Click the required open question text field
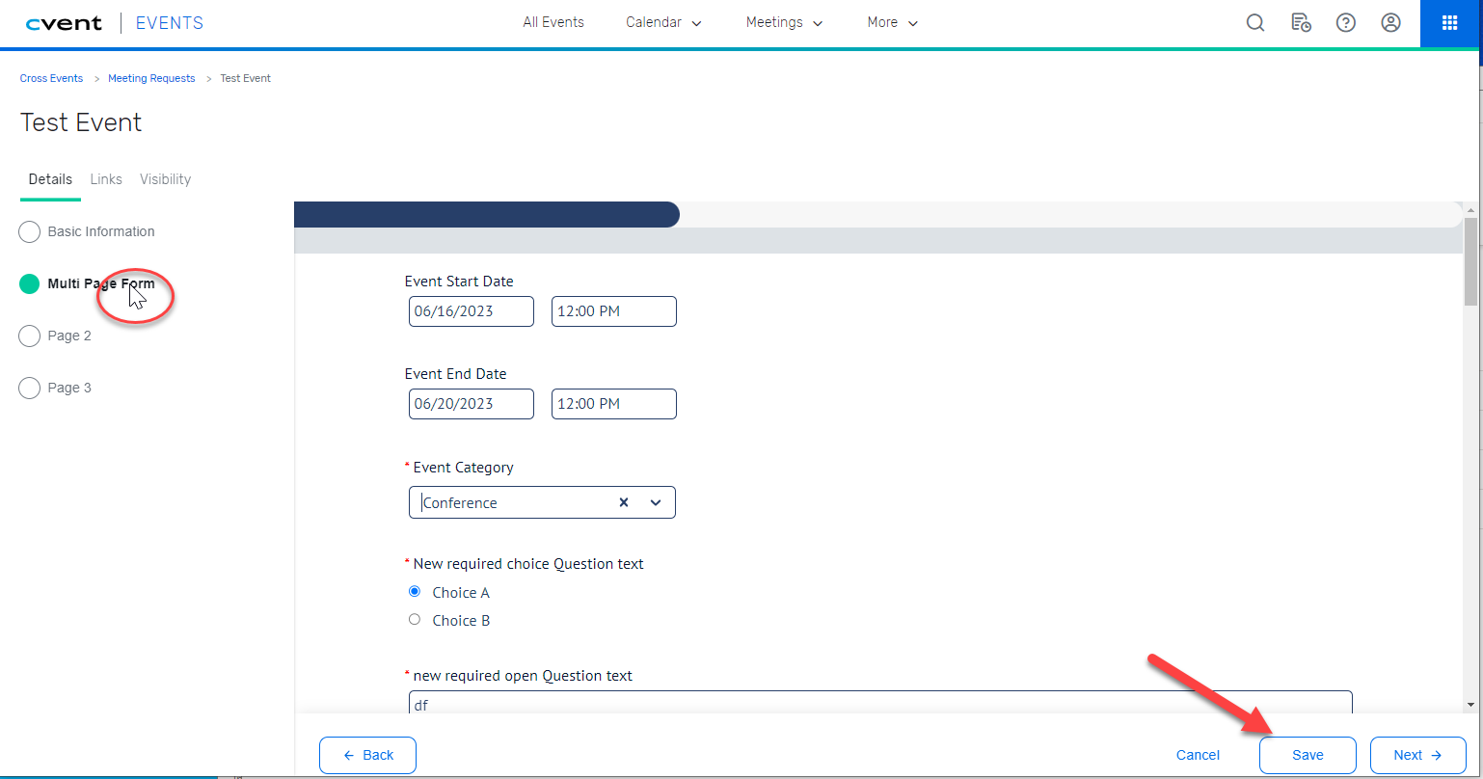The image size is (1483, 779). click(x=880, y=703)
